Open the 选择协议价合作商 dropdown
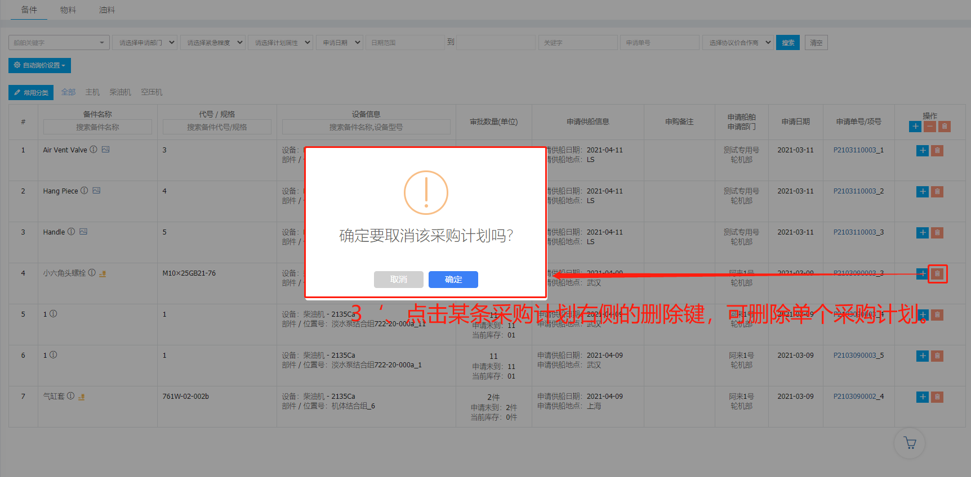971x477 pixels. (737, 43)
